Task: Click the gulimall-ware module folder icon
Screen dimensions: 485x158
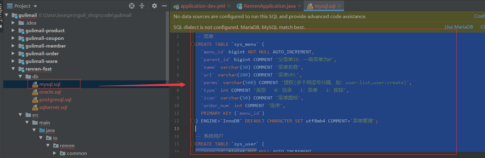Action: (x=21, y=61)
